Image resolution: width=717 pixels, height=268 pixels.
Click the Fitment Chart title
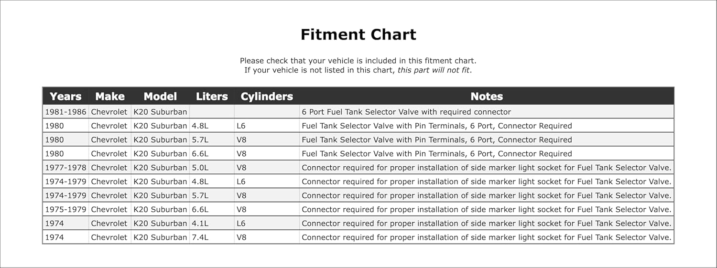(x=358, y=35)
